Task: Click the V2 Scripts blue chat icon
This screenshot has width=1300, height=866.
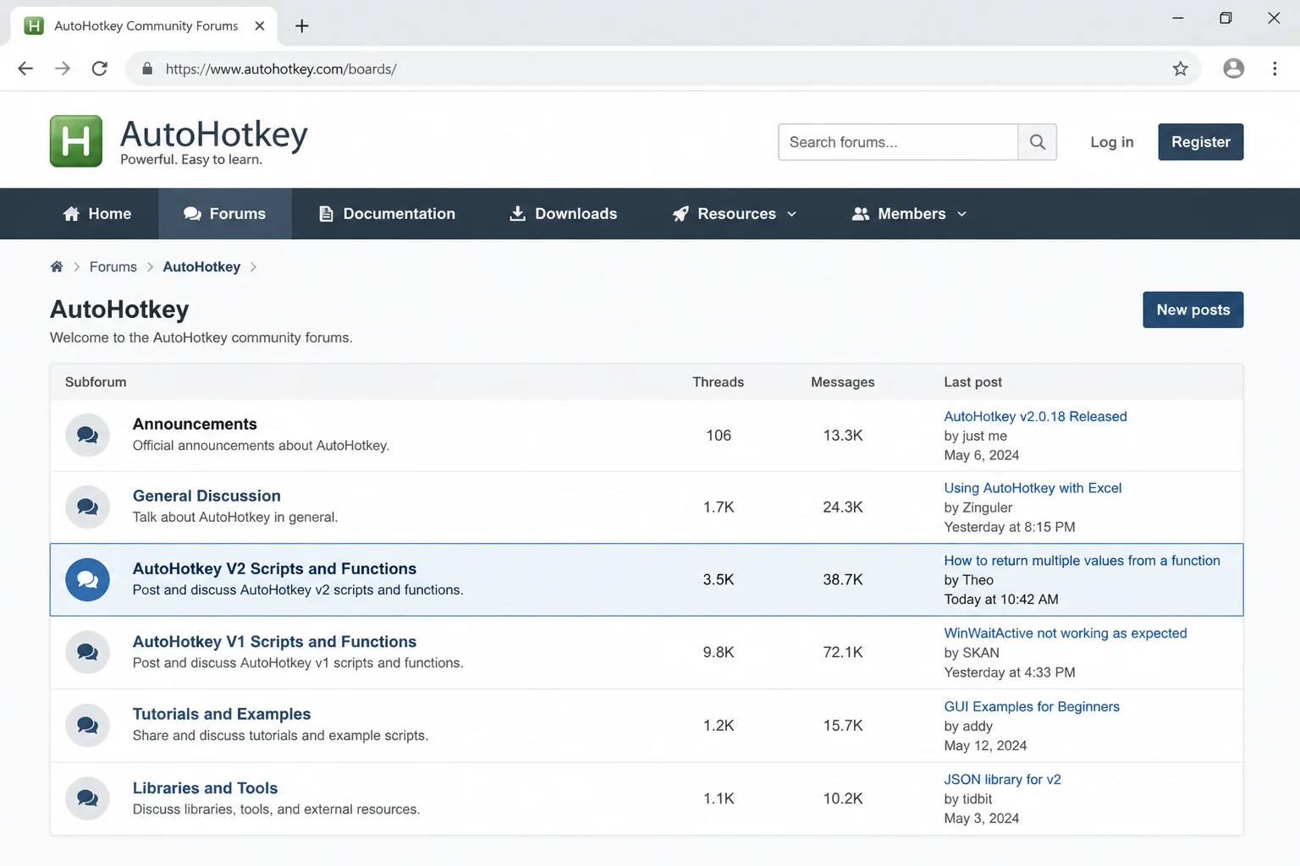Action: click(x=87, y=580)
